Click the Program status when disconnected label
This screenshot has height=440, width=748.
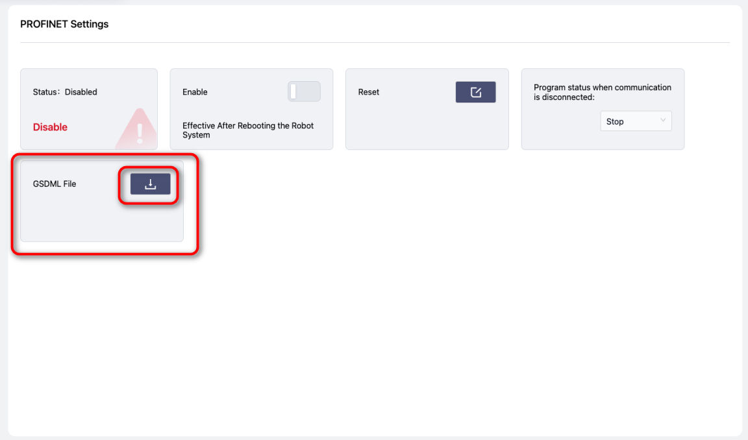click(x=602, y=92)
